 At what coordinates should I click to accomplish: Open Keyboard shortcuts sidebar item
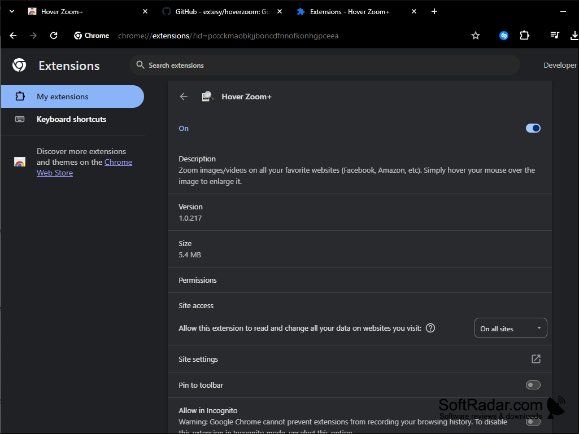tap(72, 119)
